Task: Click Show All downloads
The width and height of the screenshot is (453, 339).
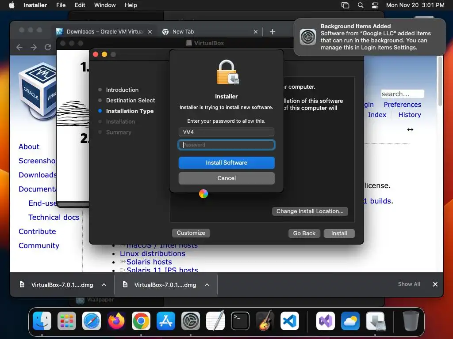Action: 409,284
